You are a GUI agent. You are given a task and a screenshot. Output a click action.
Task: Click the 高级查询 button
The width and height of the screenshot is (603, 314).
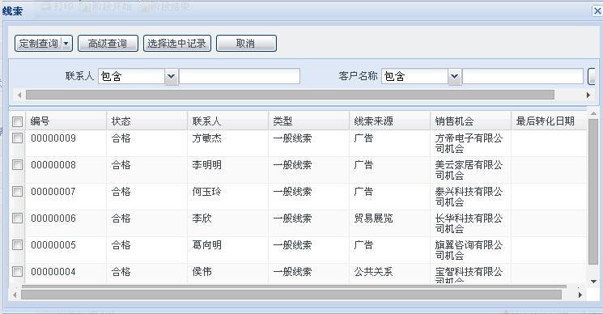point(108,44)
